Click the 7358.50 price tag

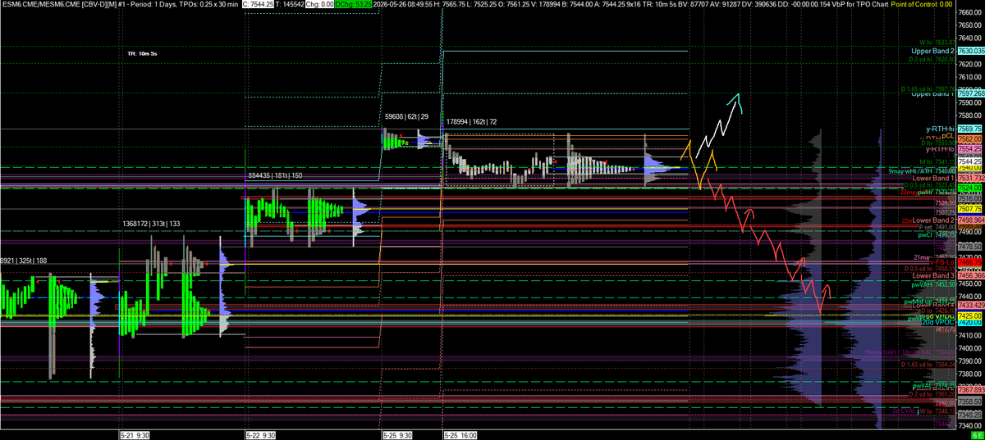[x=969, y=402]
